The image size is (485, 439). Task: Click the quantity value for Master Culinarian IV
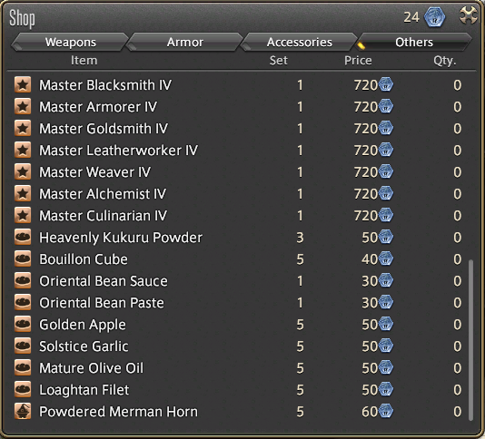458,216
